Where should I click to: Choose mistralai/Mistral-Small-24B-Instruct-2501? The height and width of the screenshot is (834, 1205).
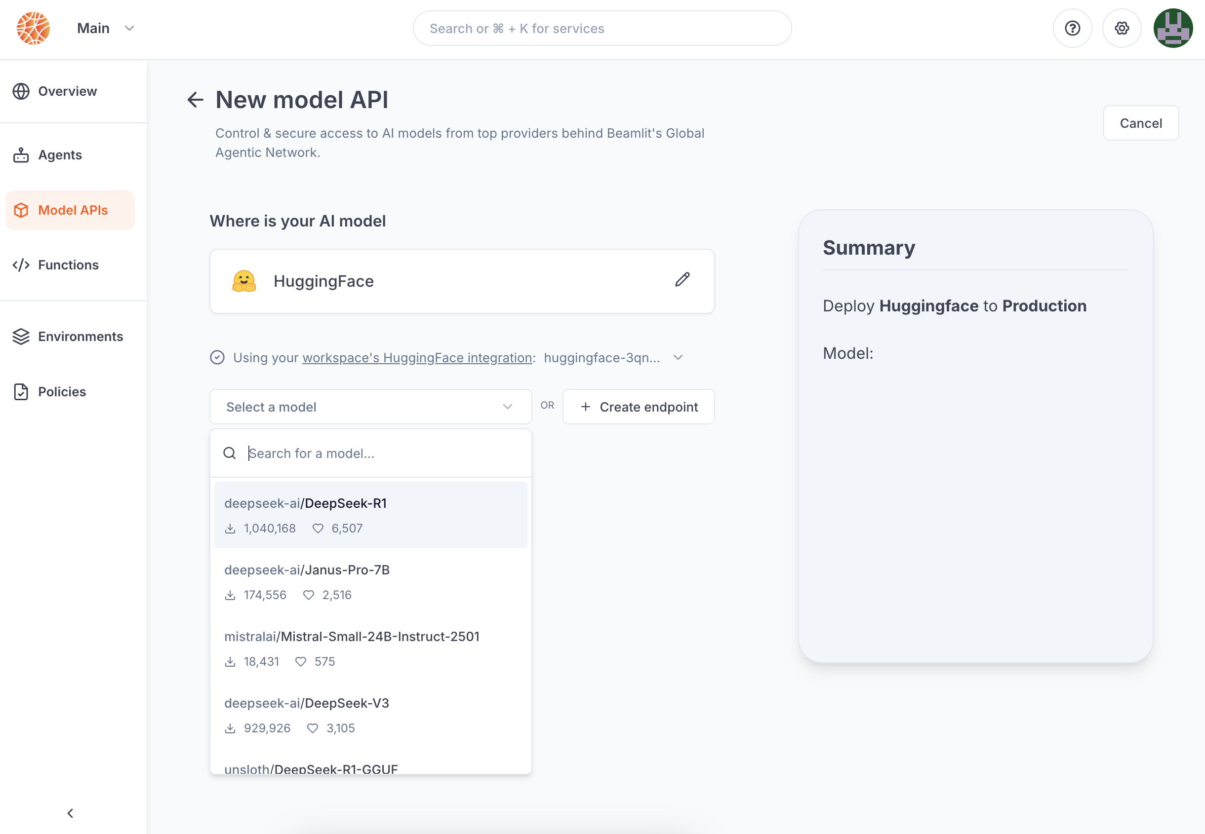click(x=371, y=648)
